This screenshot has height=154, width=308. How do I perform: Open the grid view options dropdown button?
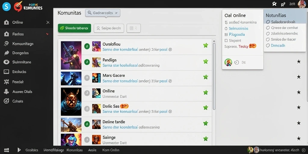(x=134, y=28)
